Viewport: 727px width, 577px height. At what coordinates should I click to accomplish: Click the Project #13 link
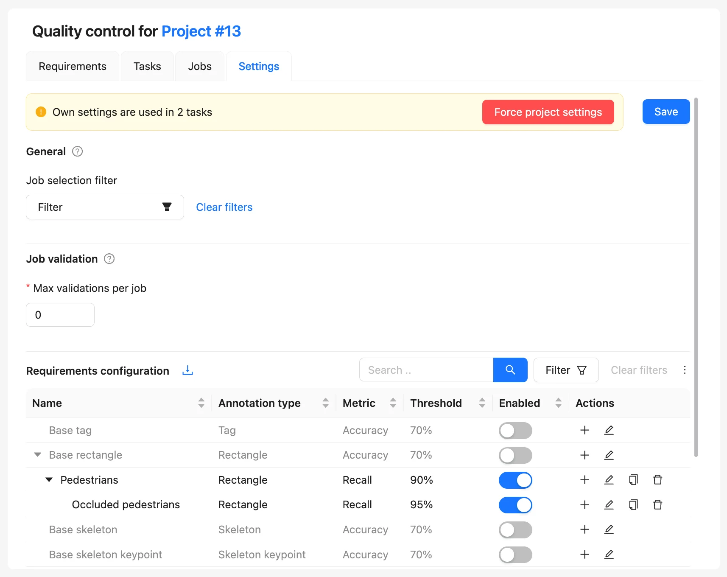(201, 31)
